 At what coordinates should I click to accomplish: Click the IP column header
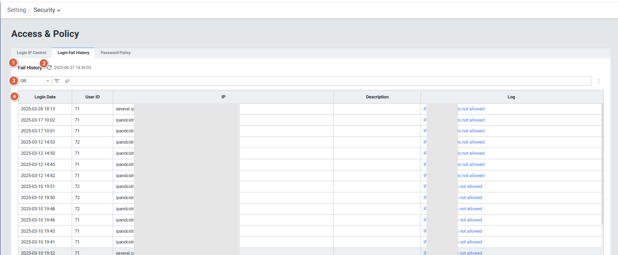point(223,97)
